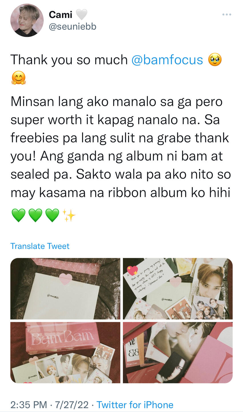Tap the tweet body text paragraph

[120, 147]
